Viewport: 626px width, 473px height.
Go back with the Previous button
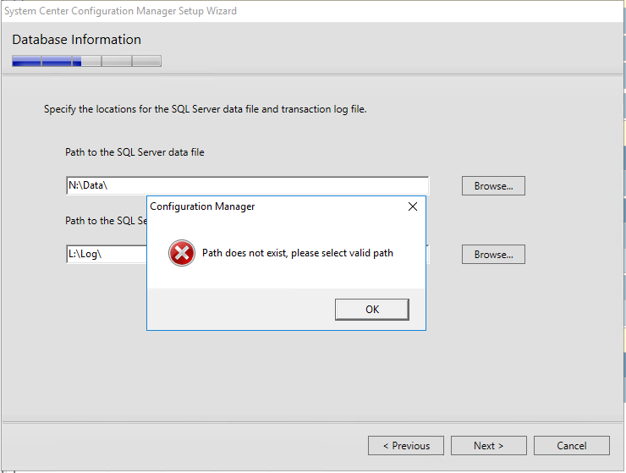click(406, 445)
